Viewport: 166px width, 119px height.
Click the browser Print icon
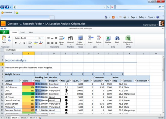point(125,17)
